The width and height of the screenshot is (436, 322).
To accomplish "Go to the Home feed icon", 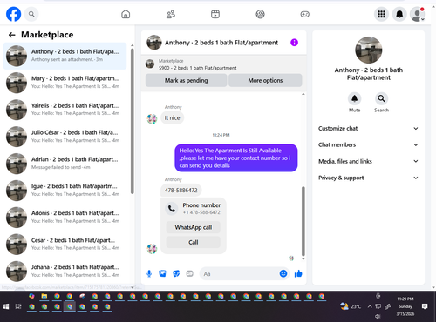I will (126, 14).
